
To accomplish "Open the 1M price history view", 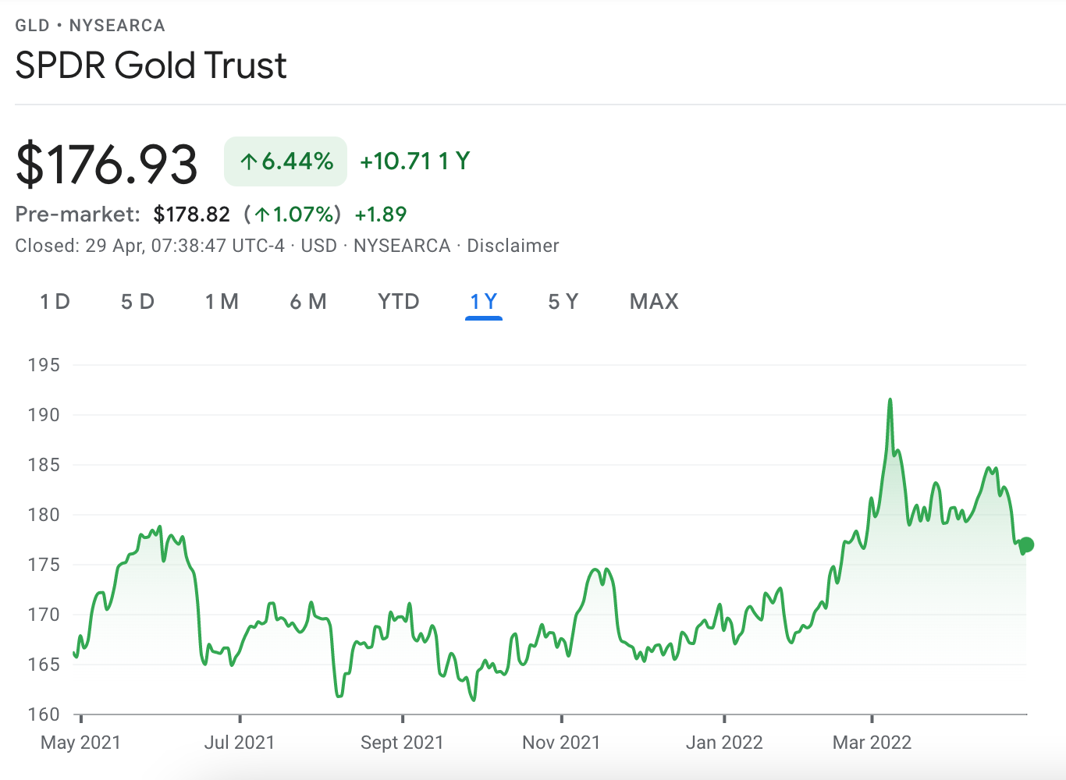I will click(x=222, y=301).
